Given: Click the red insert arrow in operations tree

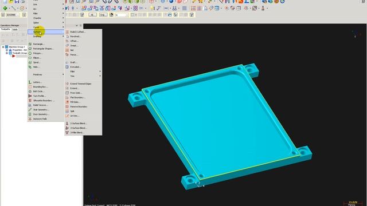Looking at the screenshot, I should tap(14, 56).
